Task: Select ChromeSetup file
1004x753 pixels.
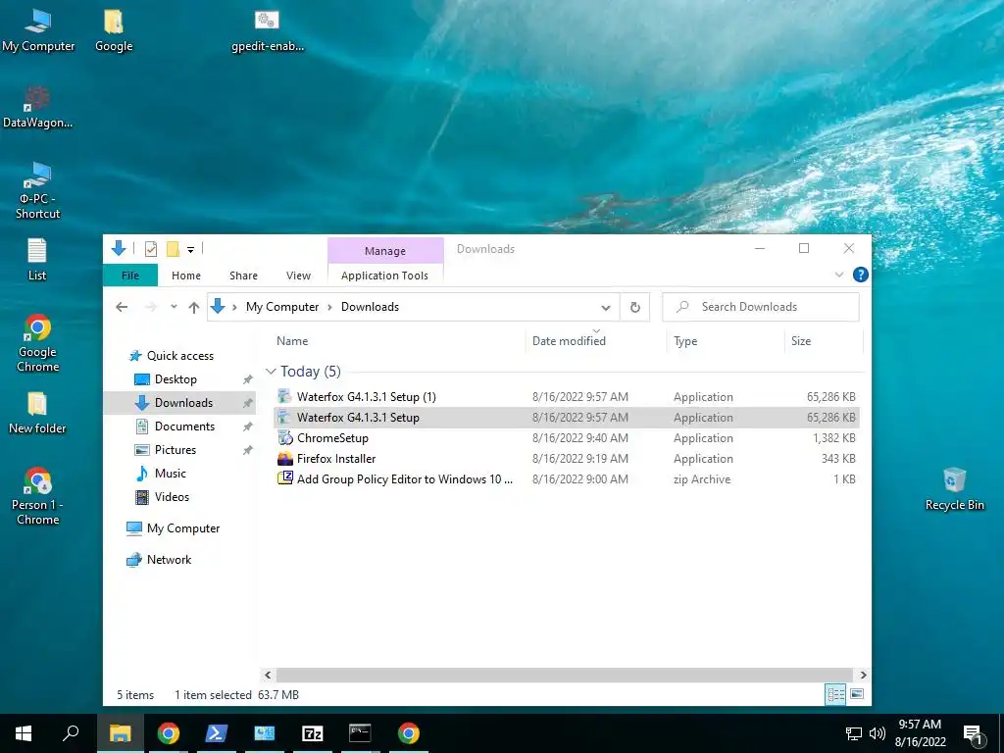Action: (567, 438)
